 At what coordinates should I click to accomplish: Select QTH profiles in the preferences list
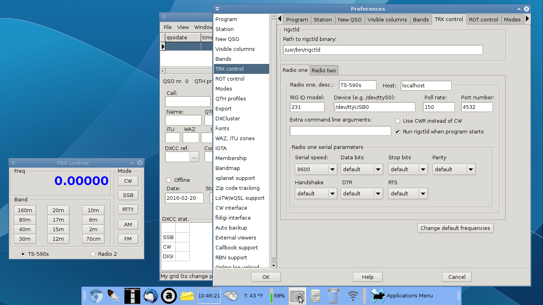[241, 99]
